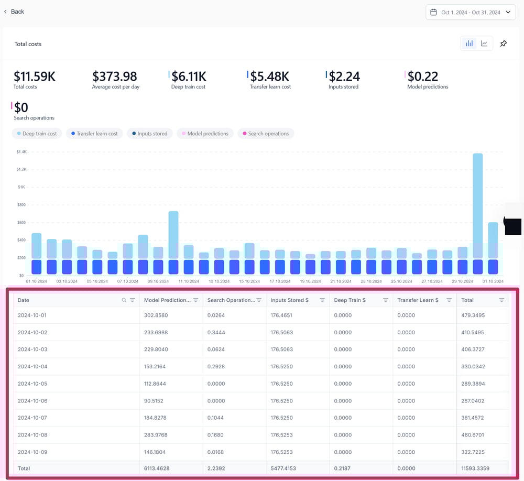This screenshot has height=481, width=524.
Task: Open filter for Transfer Learn $ column
Action: click(449, 300)
